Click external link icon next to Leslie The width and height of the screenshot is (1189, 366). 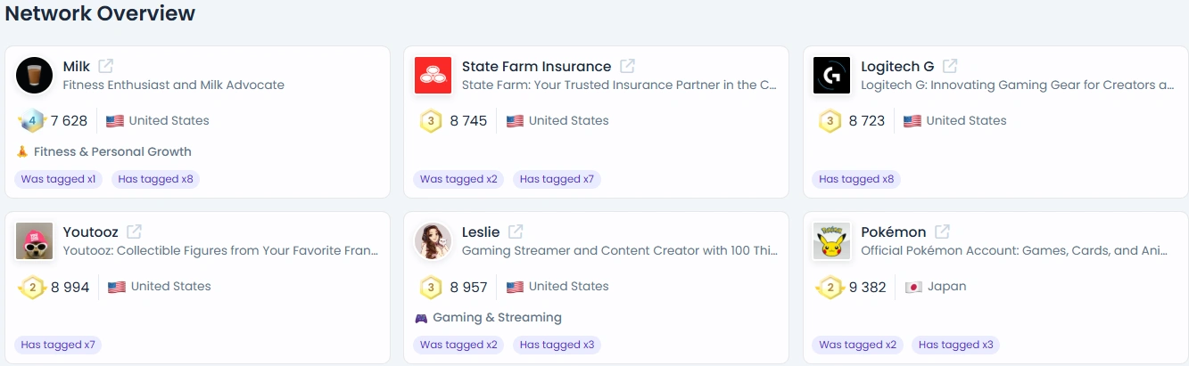[516, 232]
